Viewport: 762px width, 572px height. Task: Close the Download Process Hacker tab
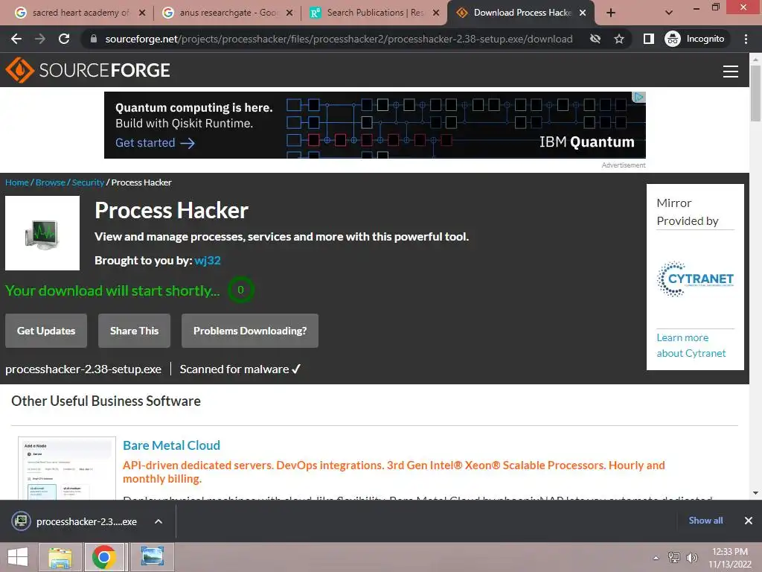click(583, 13)
